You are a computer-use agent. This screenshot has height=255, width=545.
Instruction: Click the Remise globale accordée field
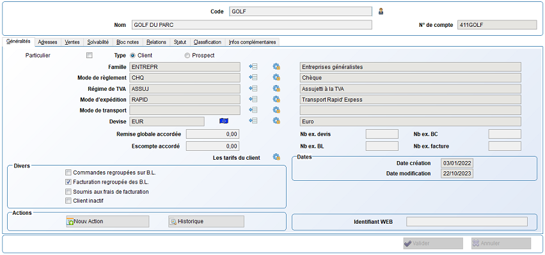[x=213, y=134]
